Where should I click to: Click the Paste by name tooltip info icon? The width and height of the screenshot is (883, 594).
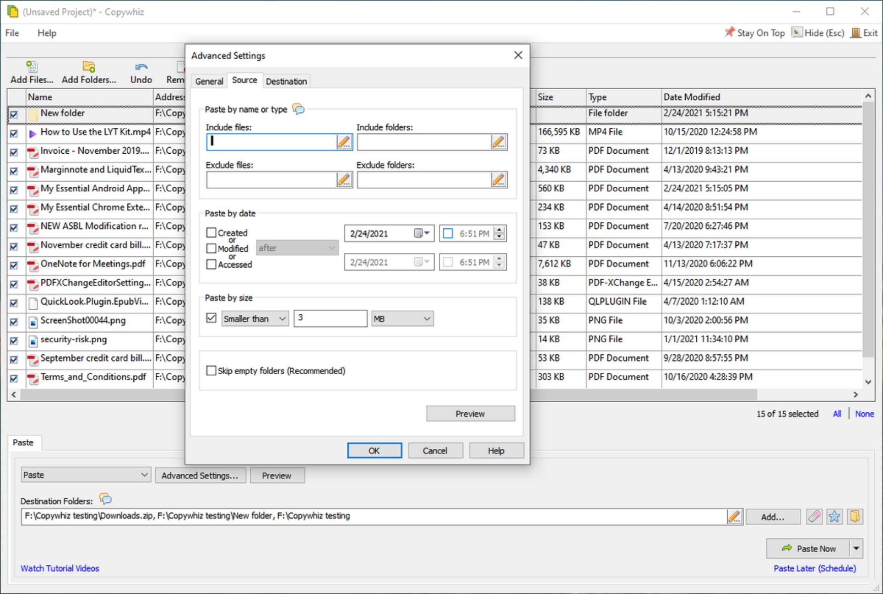(299, 108)
